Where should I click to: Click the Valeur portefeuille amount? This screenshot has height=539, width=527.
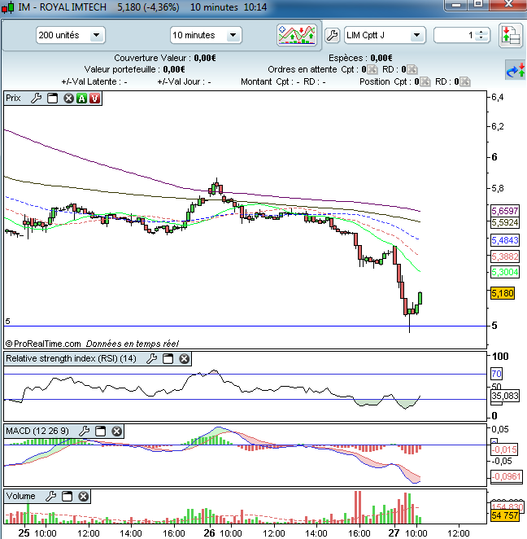(174, 69)
